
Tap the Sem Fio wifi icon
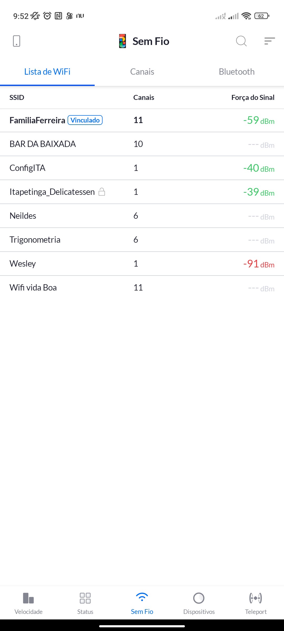pos(142,597)
